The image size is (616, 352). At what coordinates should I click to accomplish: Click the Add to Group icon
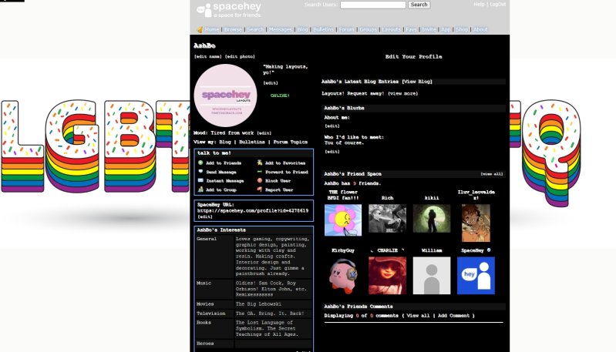pos(200,189)
